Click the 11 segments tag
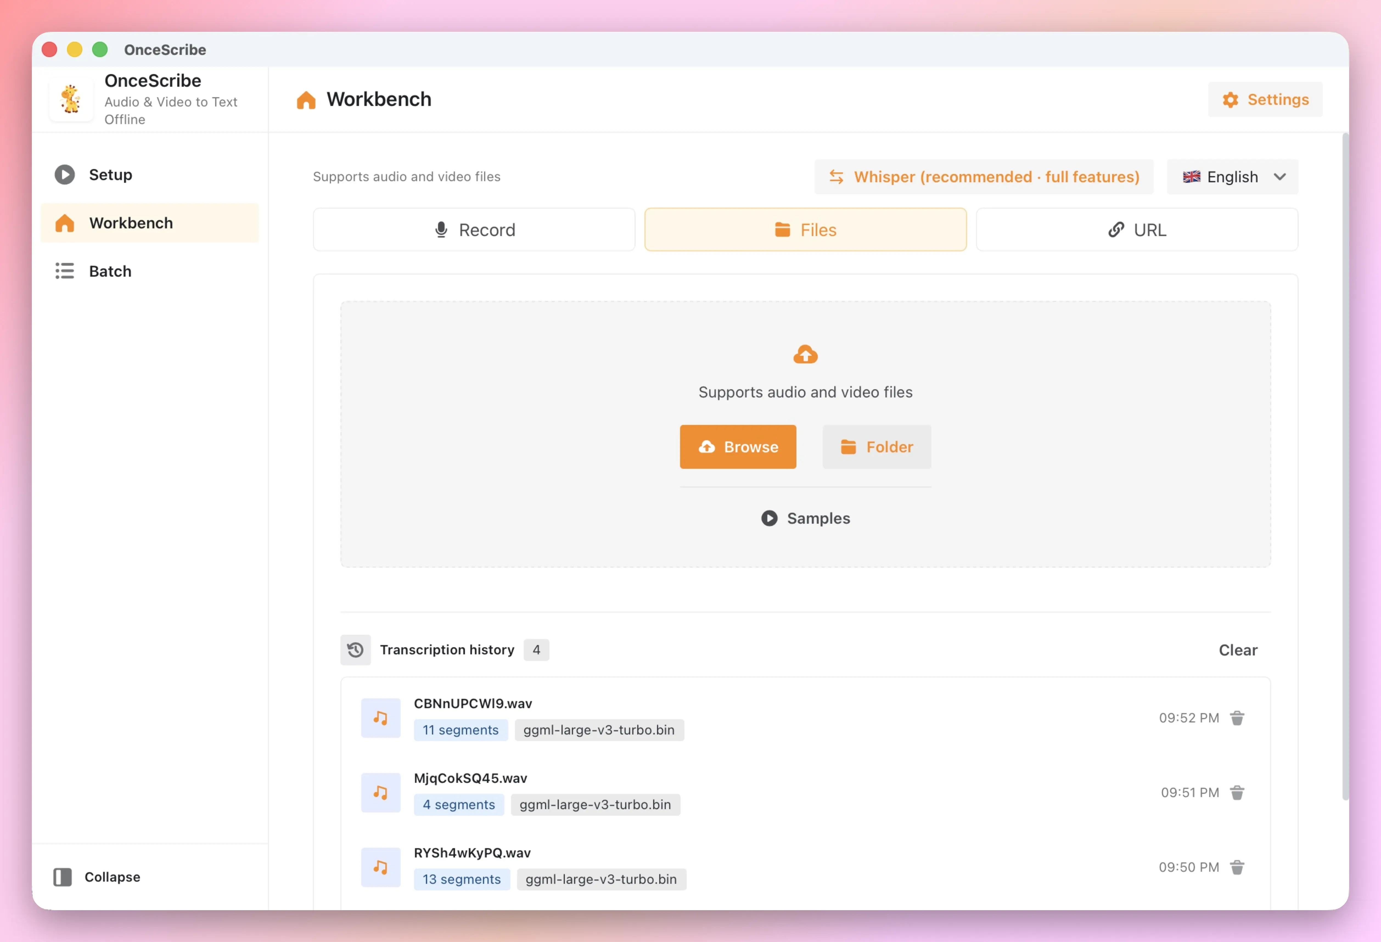 pos(461,730)
